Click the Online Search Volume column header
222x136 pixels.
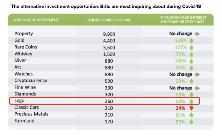click(x=109, y=20)
